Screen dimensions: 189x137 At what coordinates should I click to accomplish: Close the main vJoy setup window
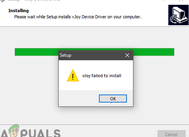[x=181, y=1]
